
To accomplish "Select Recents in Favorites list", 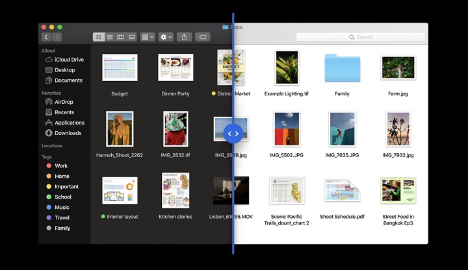I will (x=64, y=112).
